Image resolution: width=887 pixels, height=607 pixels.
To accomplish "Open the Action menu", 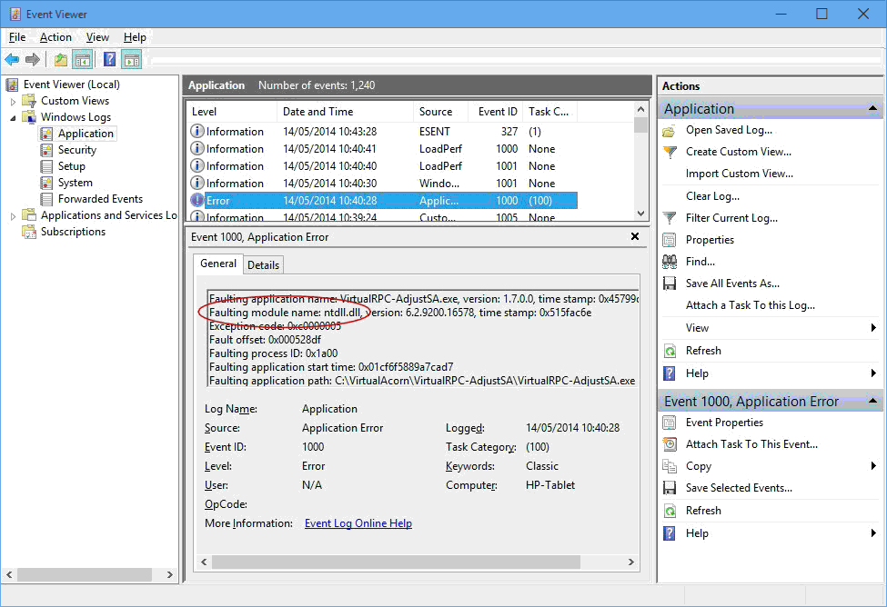I will tap(55, 37).
